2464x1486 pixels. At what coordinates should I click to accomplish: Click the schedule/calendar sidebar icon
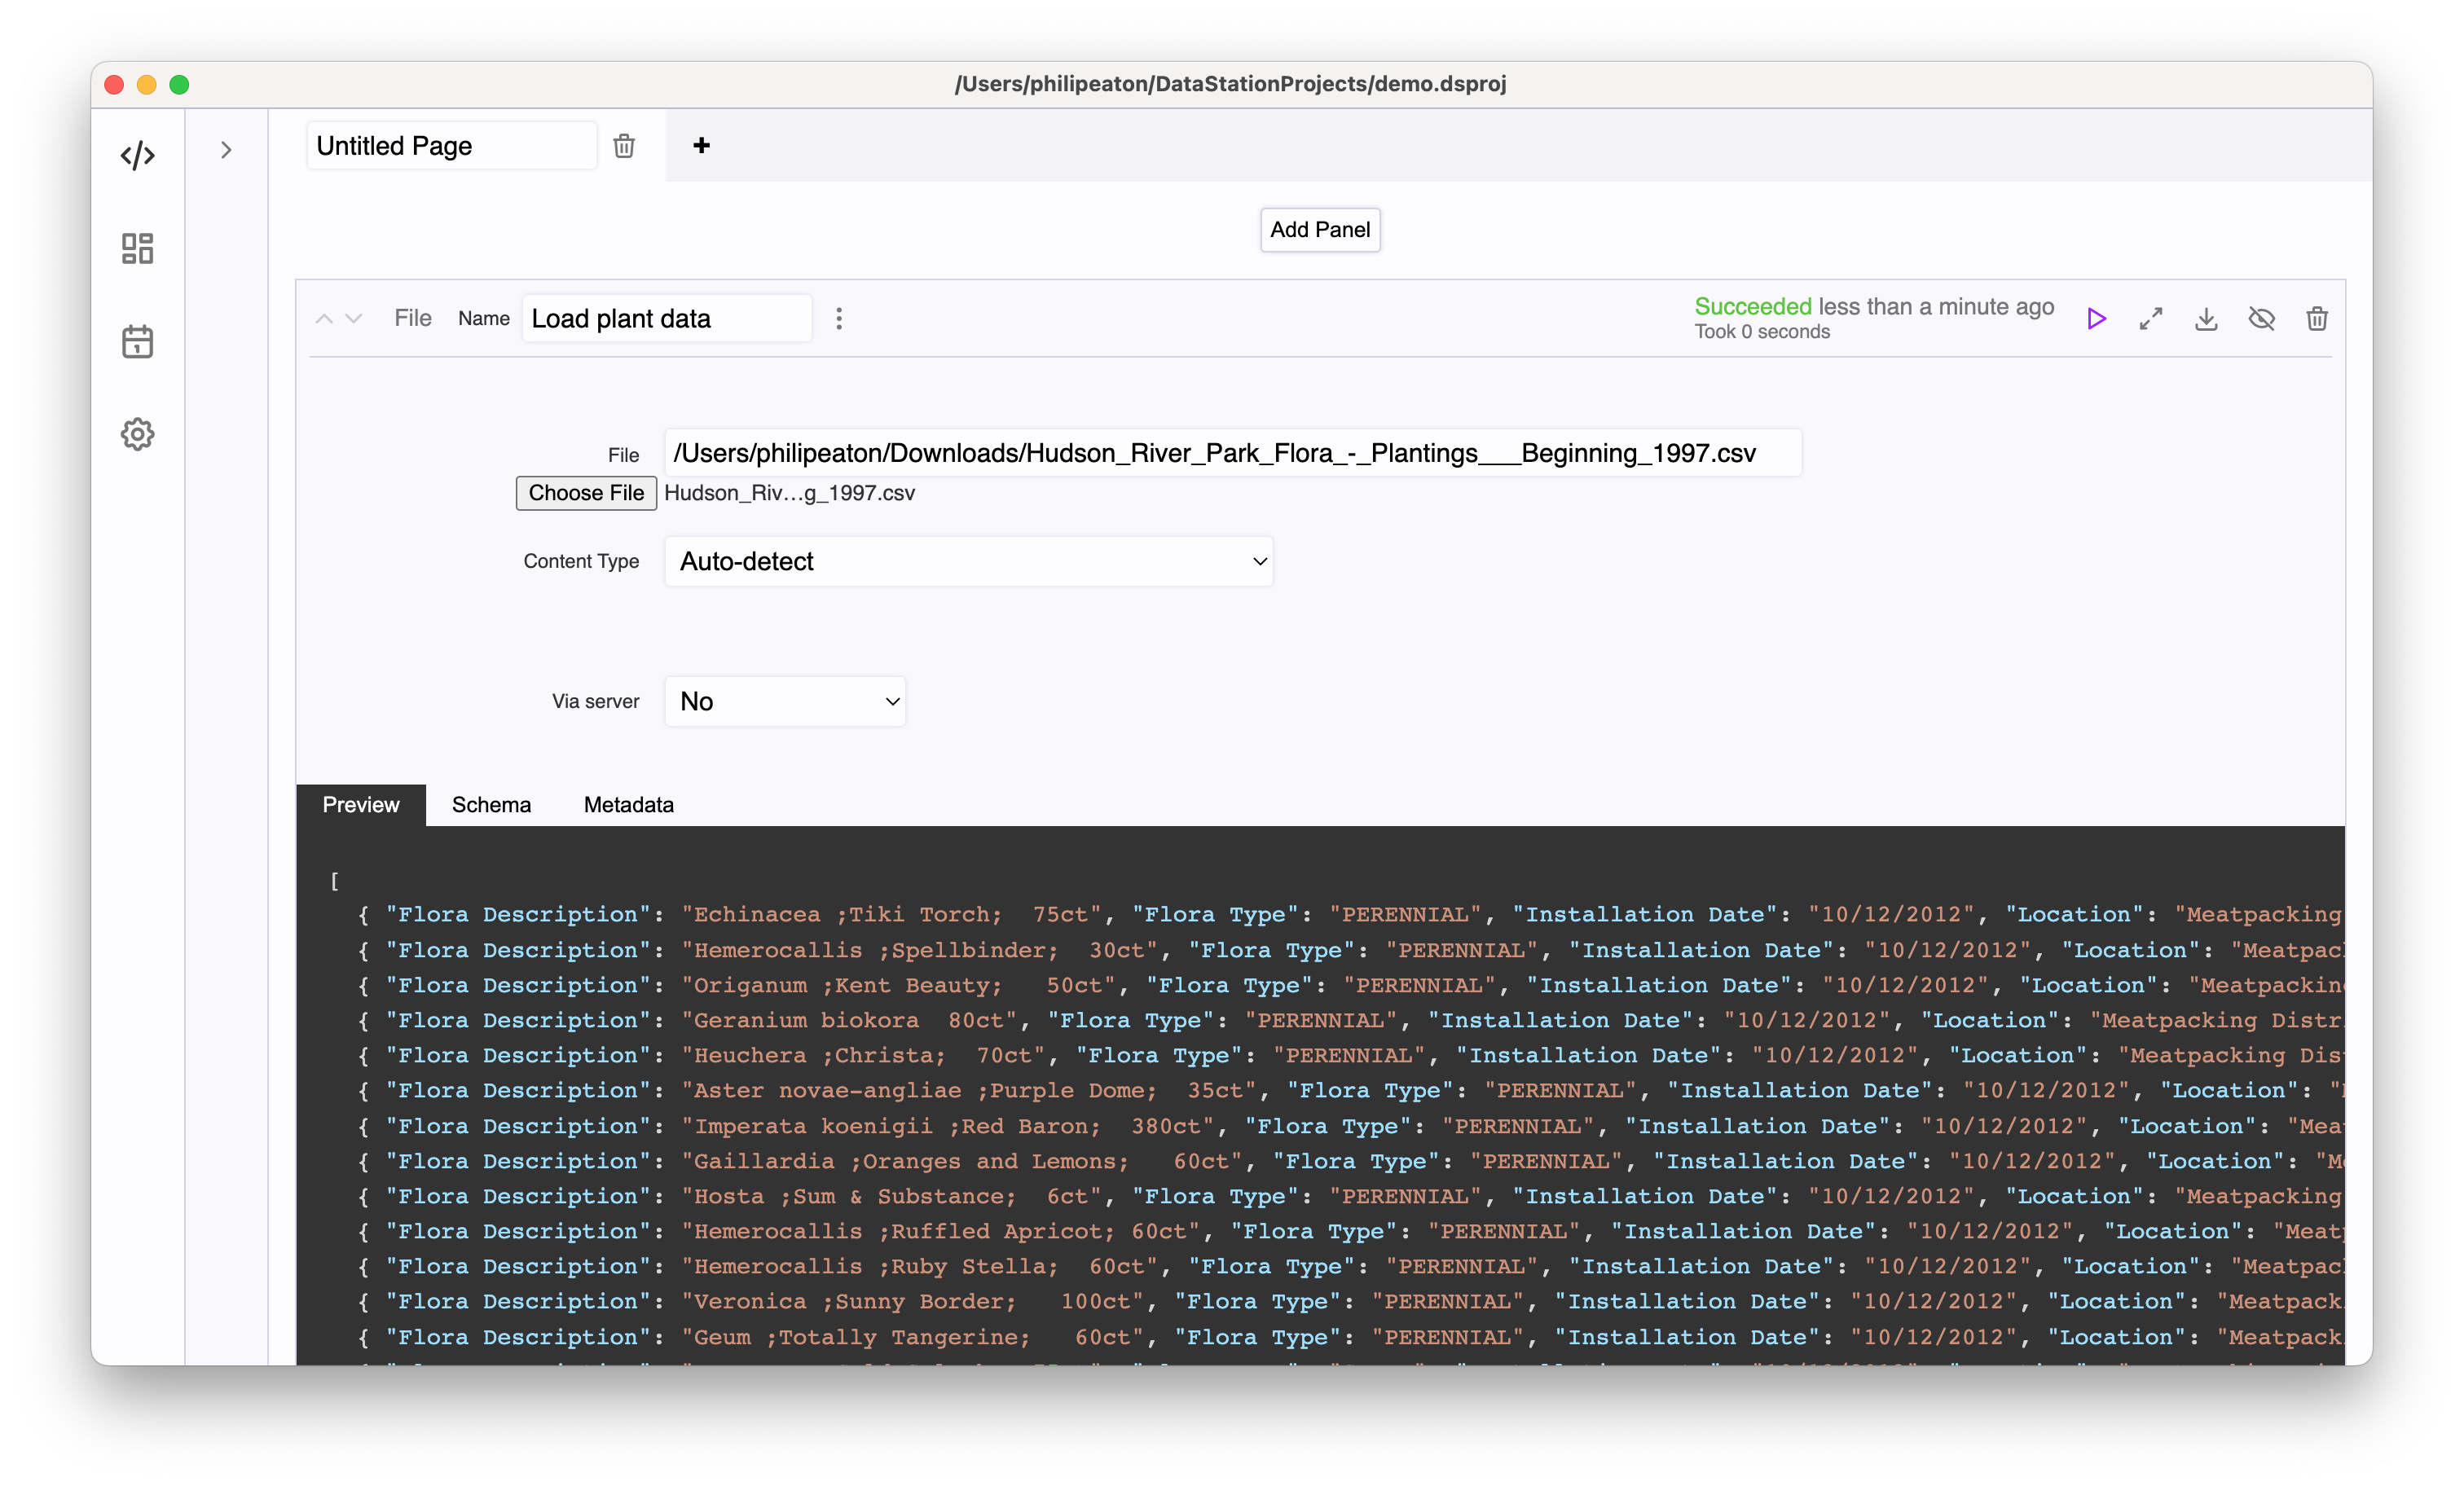[x=135, y=341]
